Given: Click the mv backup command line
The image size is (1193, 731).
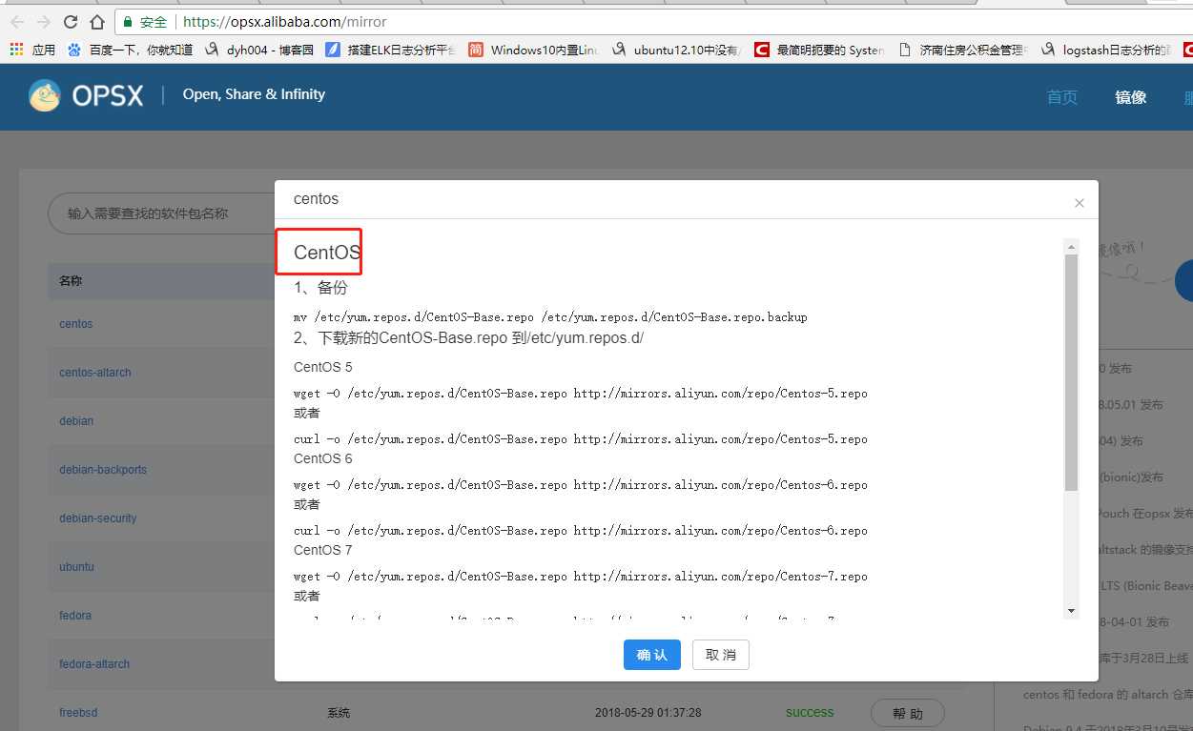Looking at the screenshot, I should coord(550,317).
